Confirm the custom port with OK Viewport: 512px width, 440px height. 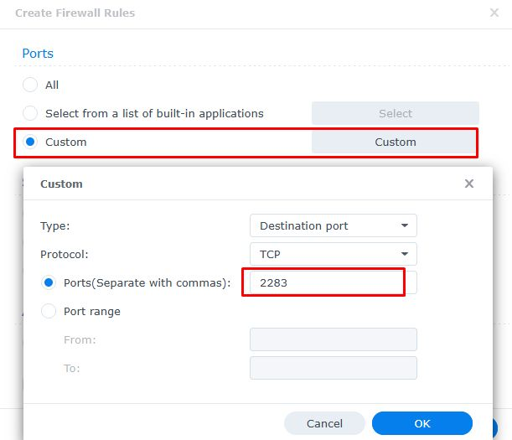point(421,423)
